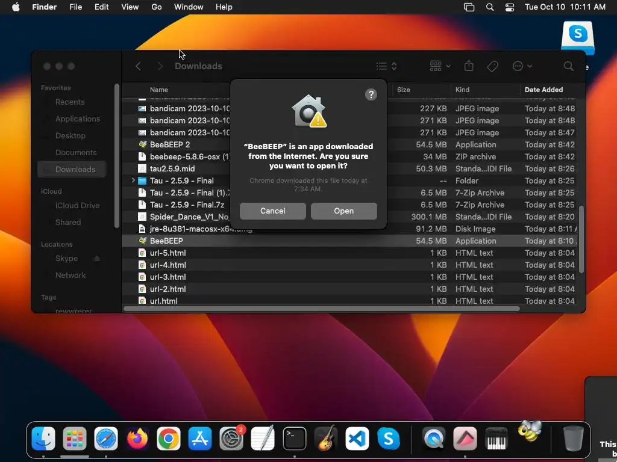Open the Action ellipsis menu

coord(522,66)
